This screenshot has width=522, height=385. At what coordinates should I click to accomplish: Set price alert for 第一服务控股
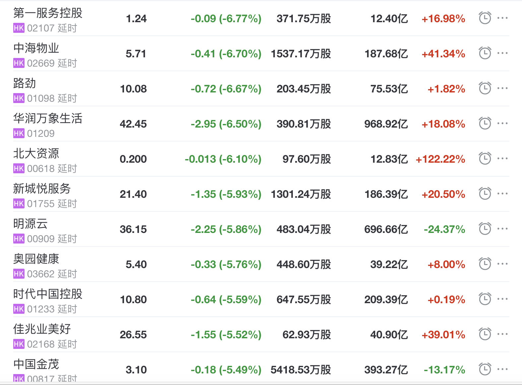485,18
